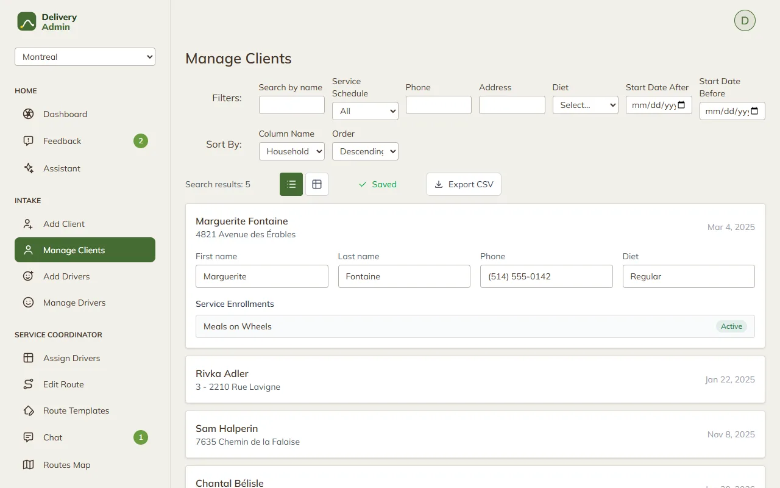The width and height of the screenshot is (780, 488).
Task: Edit the Diet field Regular
Action: [x=689, y=276]
